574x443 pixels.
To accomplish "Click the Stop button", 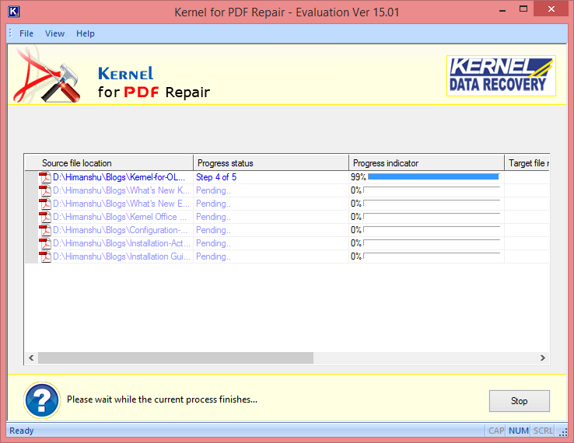I will 519,401.
